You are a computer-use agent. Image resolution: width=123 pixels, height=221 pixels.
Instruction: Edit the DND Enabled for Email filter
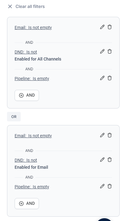tap(102, 160)
